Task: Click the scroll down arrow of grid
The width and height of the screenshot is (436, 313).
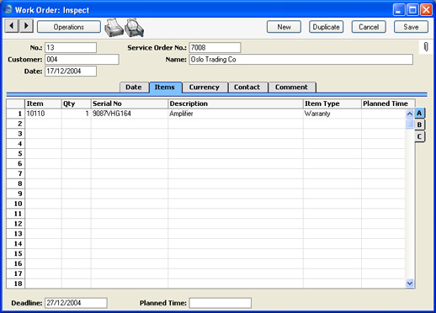Action: (409, 284)
